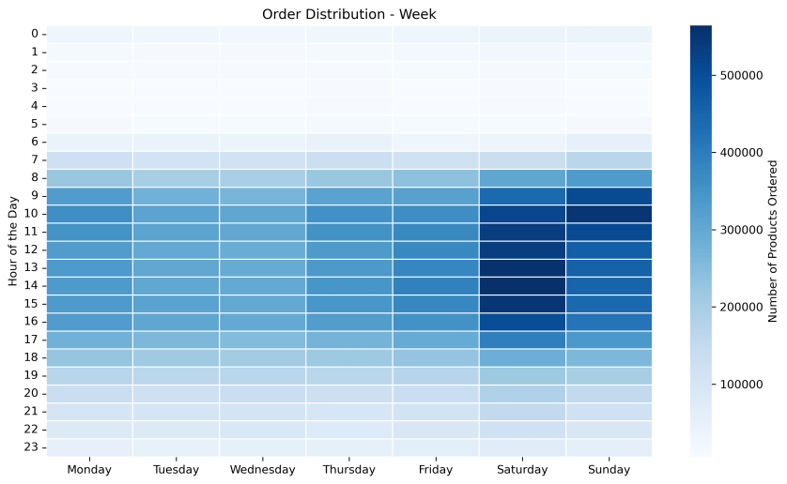Click the Sunday hour 10 heatmap cell
Image resolution: width=787 pixels, height=484 pixels.
609,214
